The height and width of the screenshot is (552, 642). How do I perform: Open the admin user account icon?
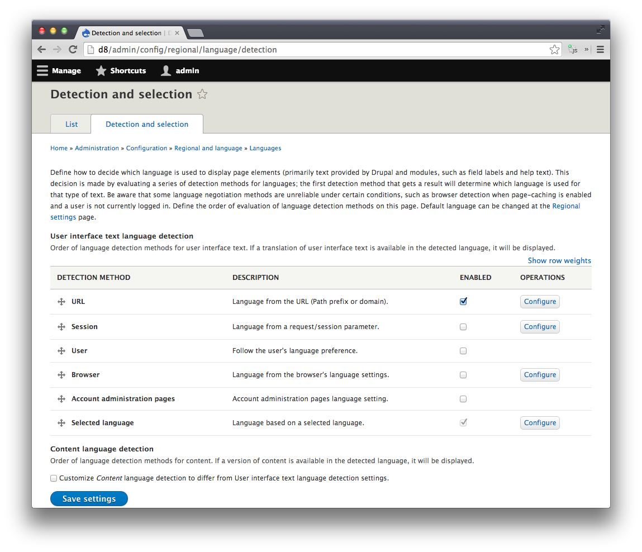coord(165,70)
